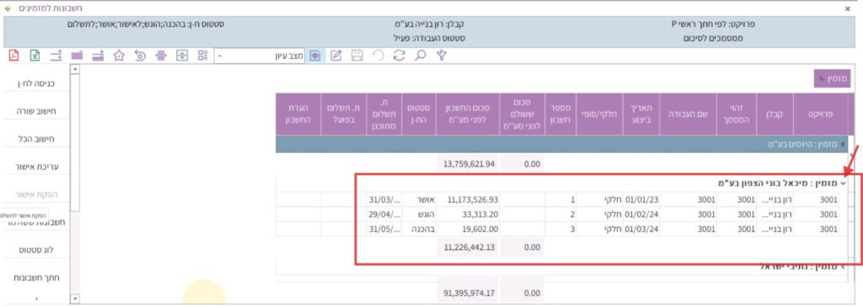The height and width of the screenshot is (307, 863).
Task: Toggle the eye view-mode button
Action: (x=315, y=56)
